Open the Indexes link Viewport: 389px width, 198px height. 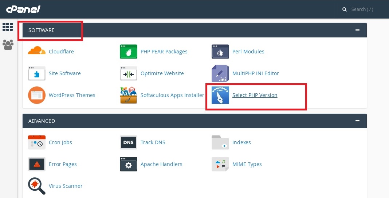pos(241,142)
